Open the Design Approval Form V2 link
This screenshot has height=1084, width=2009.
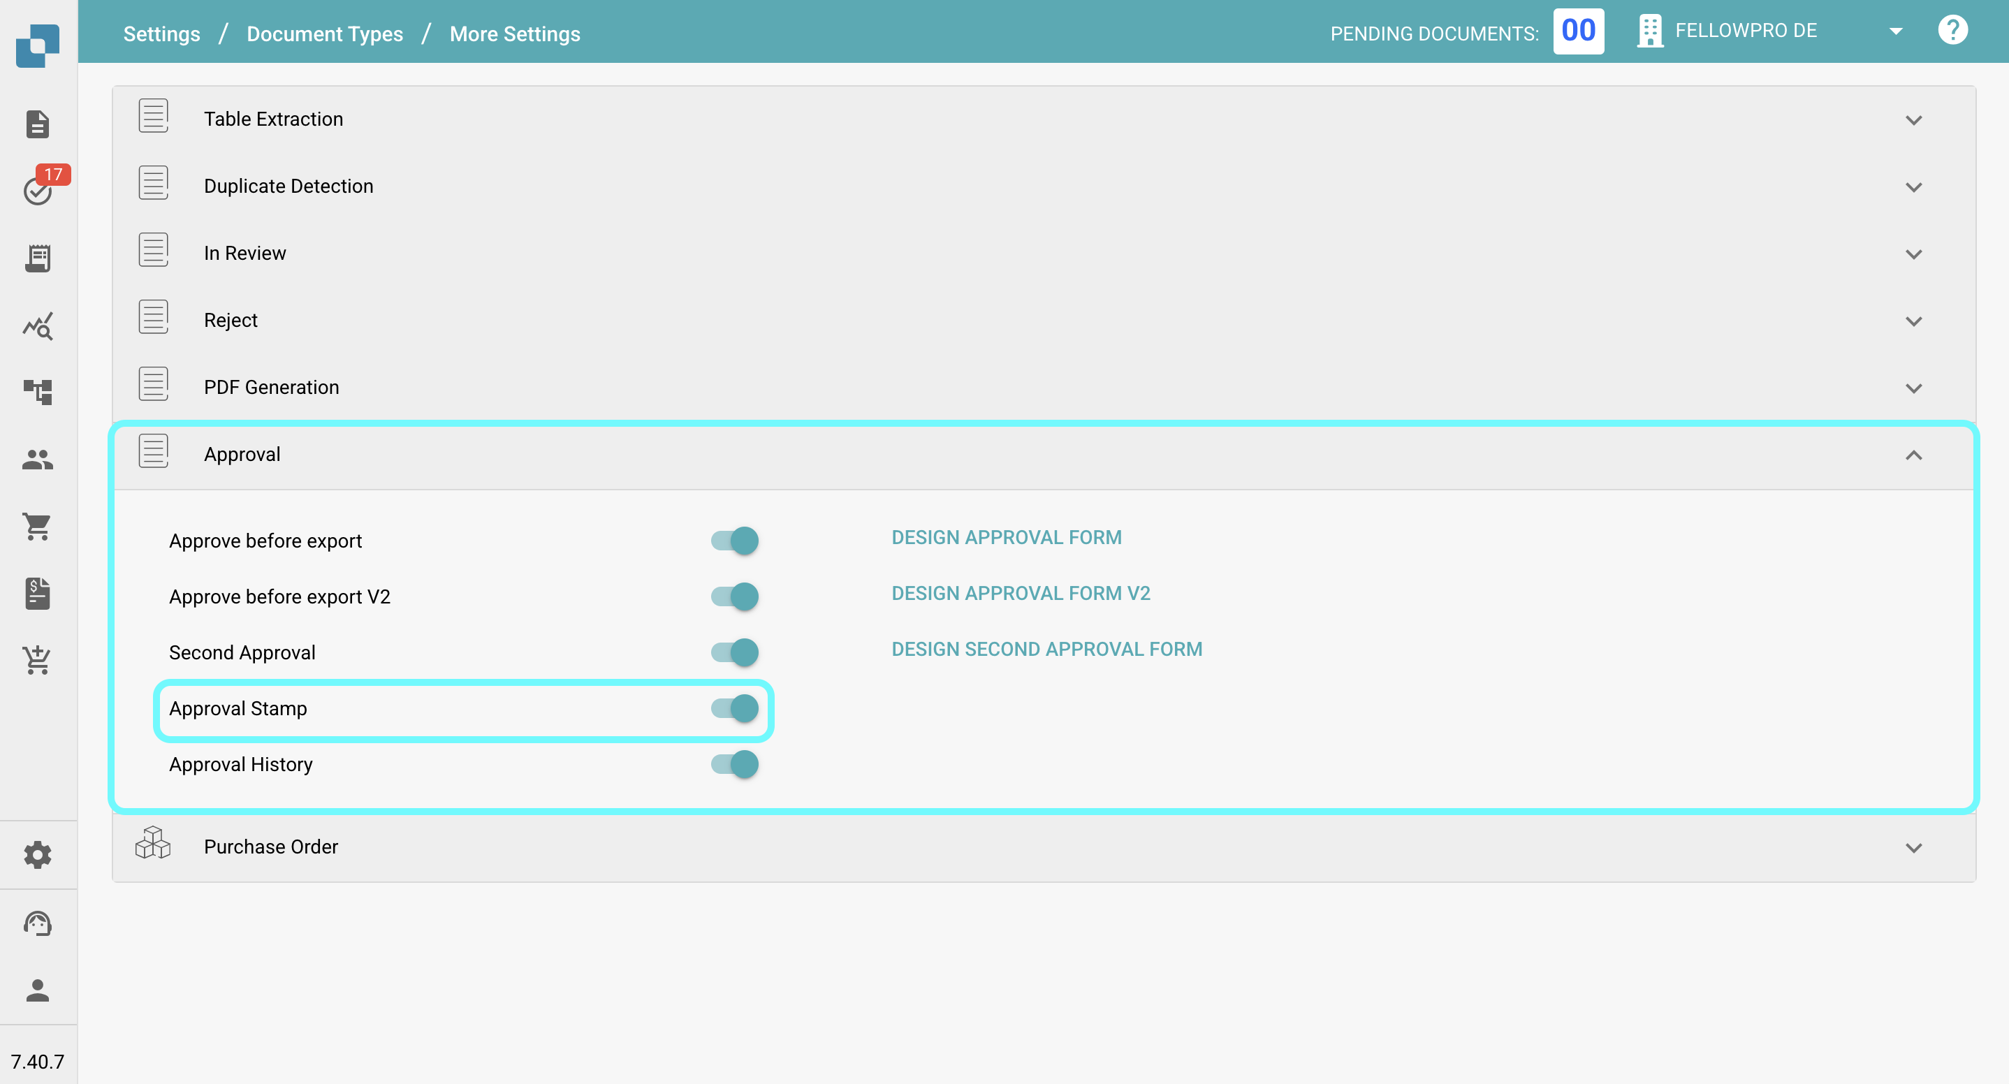(1020, 594)
